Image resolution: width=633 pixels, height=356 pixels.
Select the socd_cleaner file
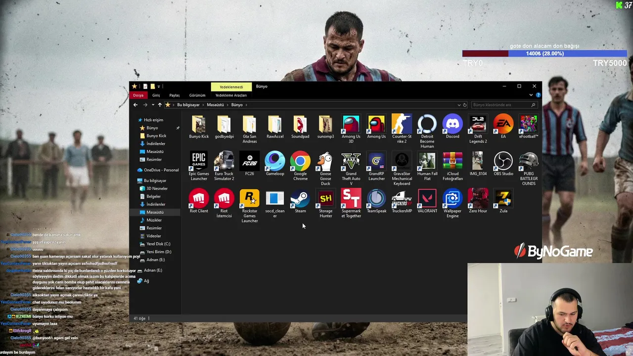pos(275,204)
